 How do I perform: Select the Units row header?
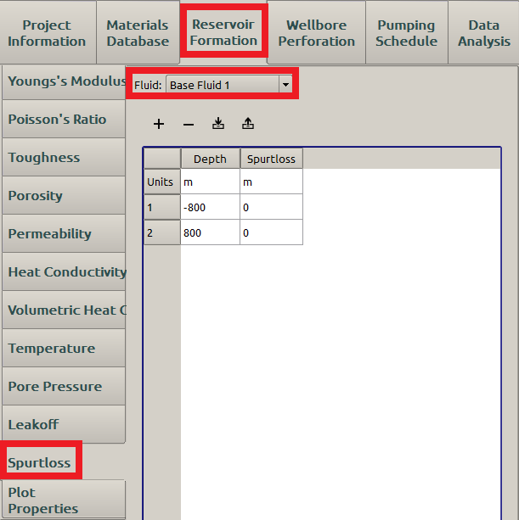162,182
